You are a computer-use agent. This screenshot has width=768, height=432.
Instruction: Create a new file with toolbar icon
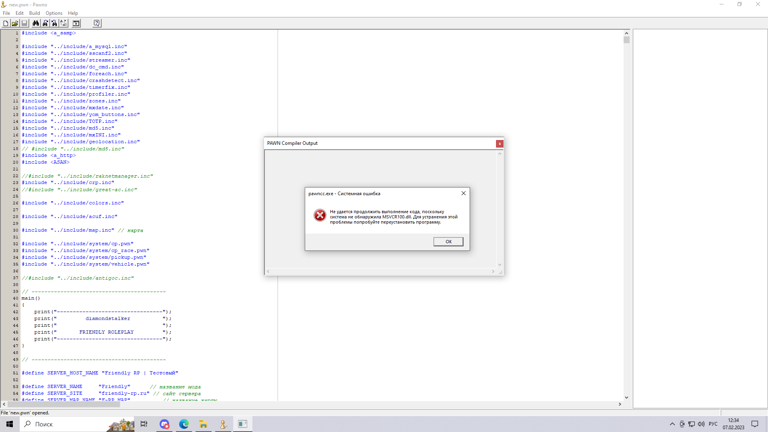point(6,23)
